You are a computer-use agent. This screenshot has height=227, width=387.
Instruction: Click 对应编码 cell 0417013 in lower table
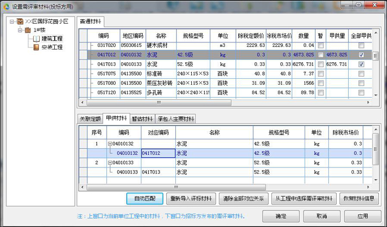coord(158,172)
